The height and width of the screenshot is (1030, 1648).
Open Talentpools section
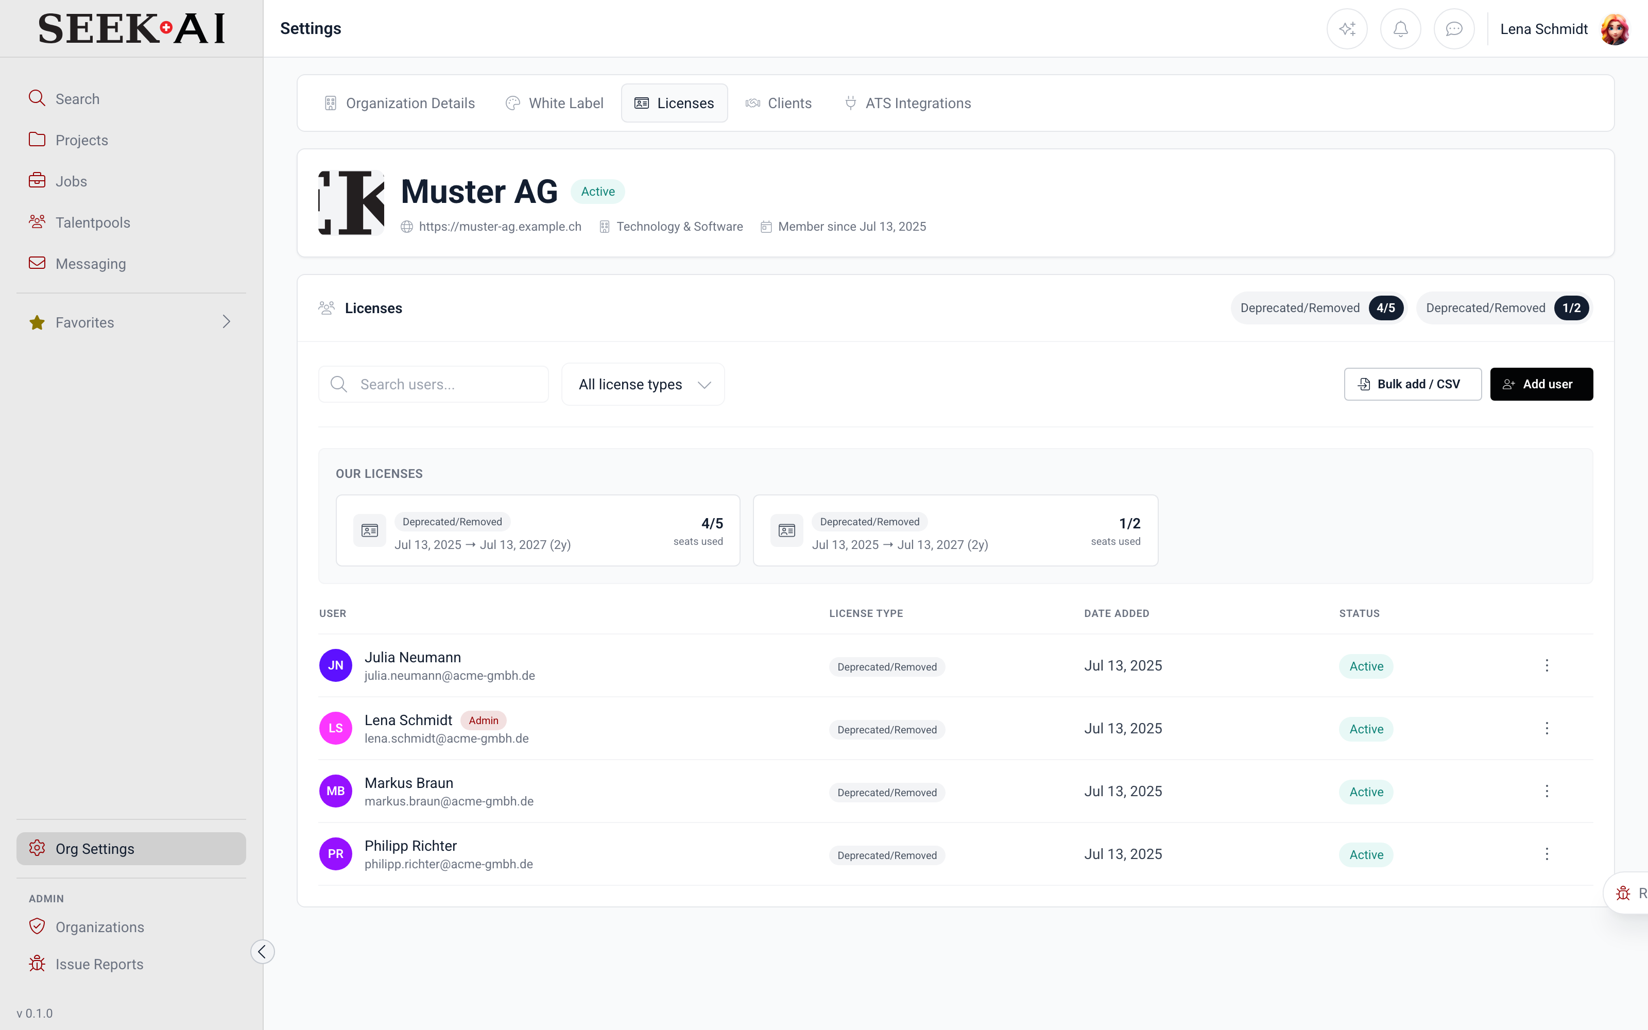coord(131,222)
